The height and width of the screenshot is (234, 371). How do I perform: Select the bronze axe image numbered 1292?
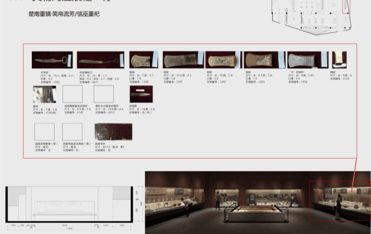click(x=224, y=60)
